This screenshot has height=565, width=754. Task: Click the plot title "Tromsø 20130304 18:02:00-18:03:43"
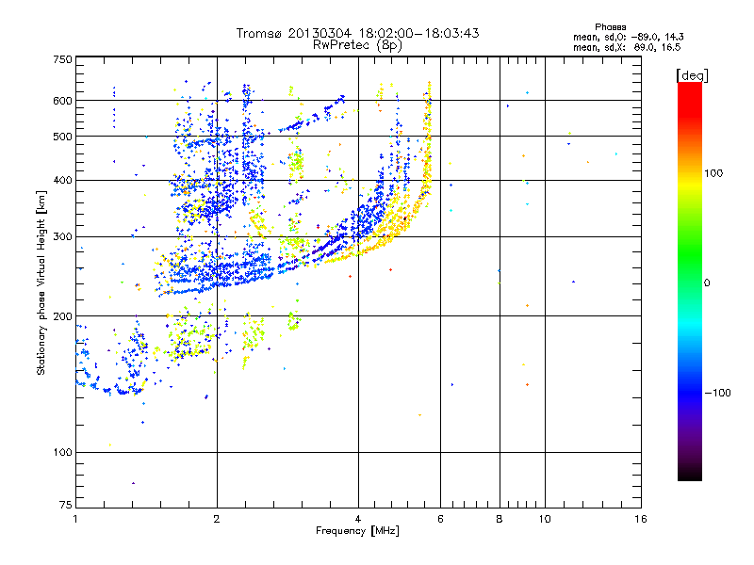pyautogui.click(x=357, y=33)
